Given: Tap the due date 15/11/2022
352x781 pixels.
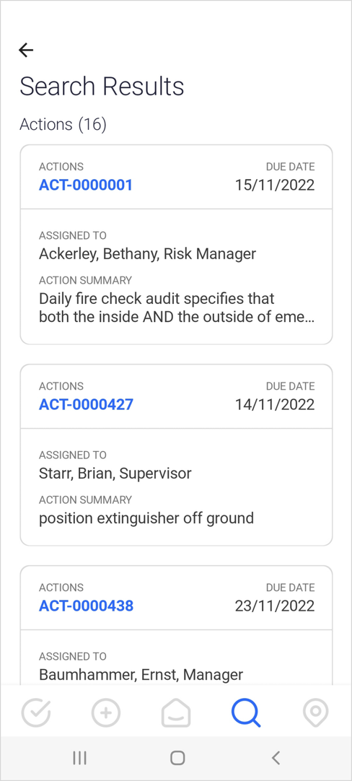Looking at the screenshot, I should [x=275, y=186].
